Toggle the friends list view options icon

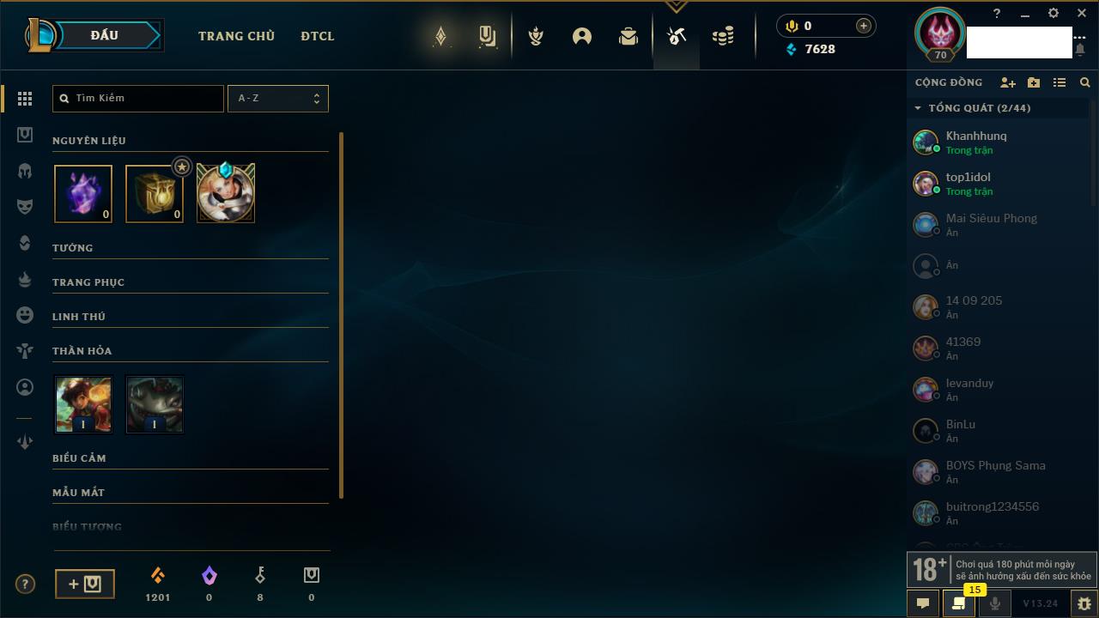pos(1060,82)
